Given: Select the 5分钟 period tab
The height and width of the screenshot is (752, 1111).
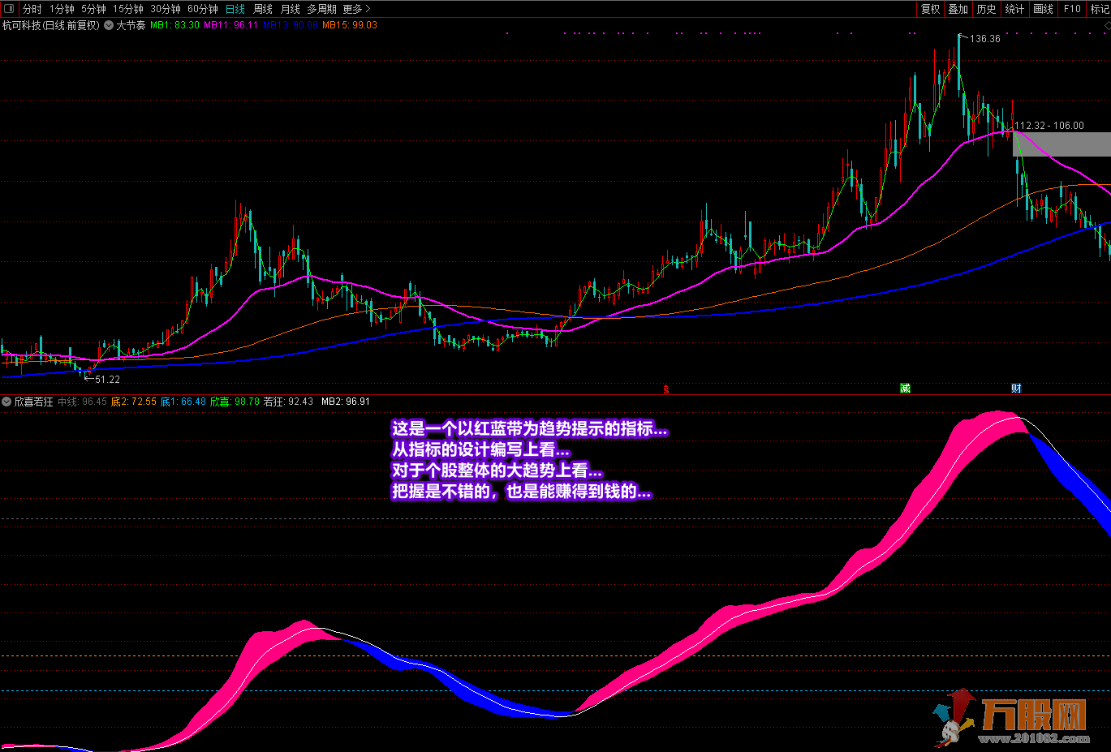Looking at the screenshot, I should click(93, 9).
